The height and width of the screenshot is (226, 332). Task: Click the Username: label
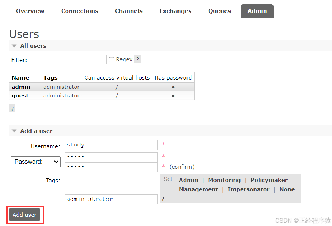(x=46, y=146)
